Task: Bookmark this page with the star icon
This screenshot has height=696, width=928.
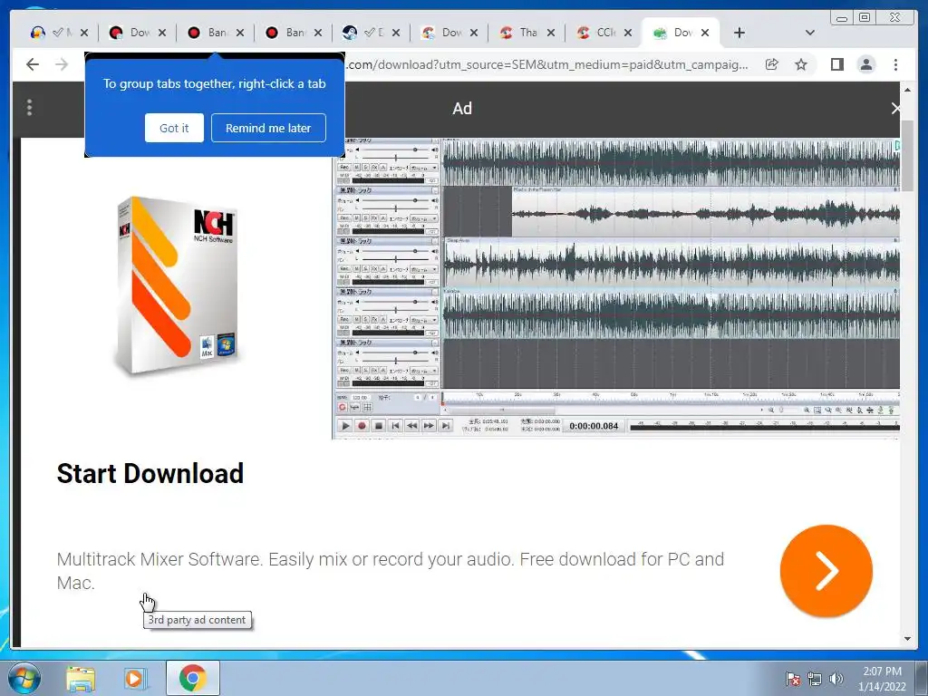Action: point(801,64)
